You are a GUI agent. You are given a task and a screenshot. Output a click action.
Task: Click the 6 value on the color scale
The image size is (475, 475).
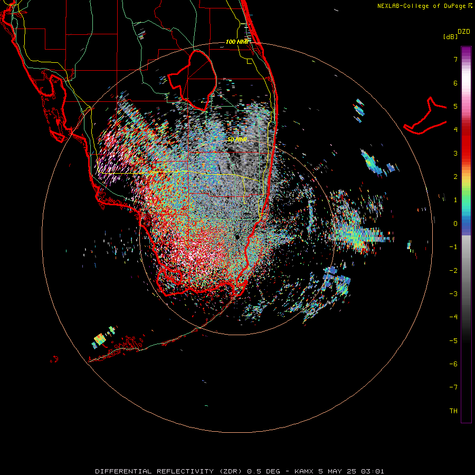point(455,83)
